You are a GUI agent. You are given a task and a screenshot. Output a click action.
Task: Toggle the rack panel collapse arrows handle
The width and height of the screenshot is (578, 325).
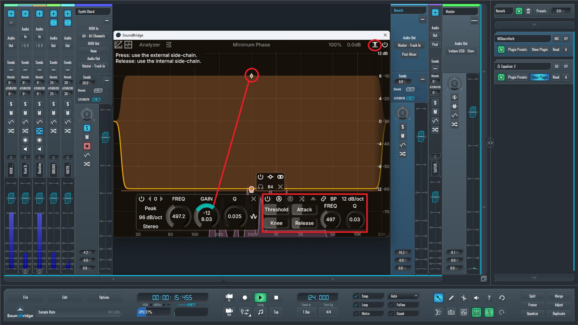pos(490,143)
